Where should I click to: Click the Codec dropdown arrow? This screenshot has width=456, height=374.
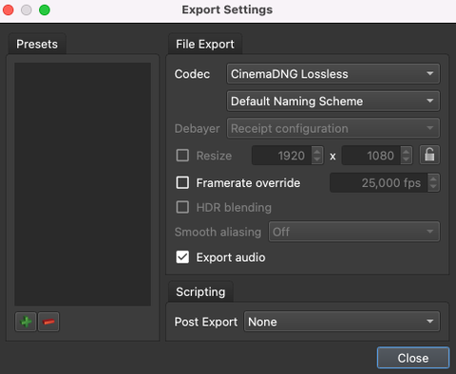tap(429, 74)
